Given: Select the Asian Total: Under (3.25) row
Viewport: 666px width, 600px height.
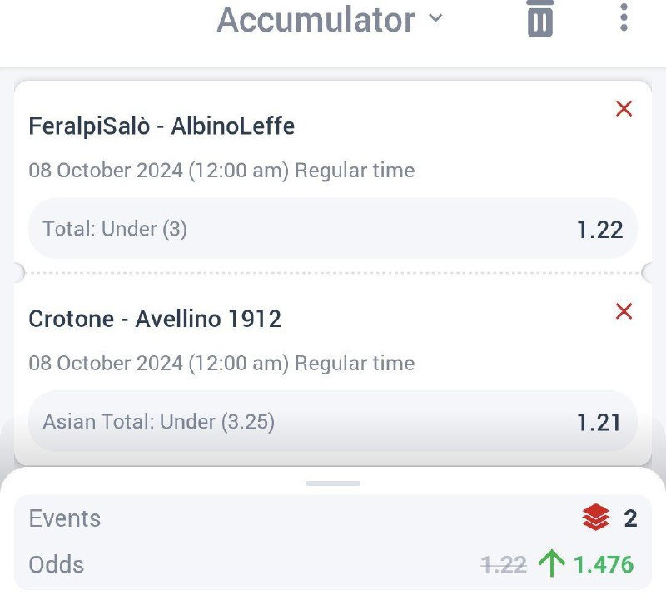Looking at the screenshot, I should [333, 422].
